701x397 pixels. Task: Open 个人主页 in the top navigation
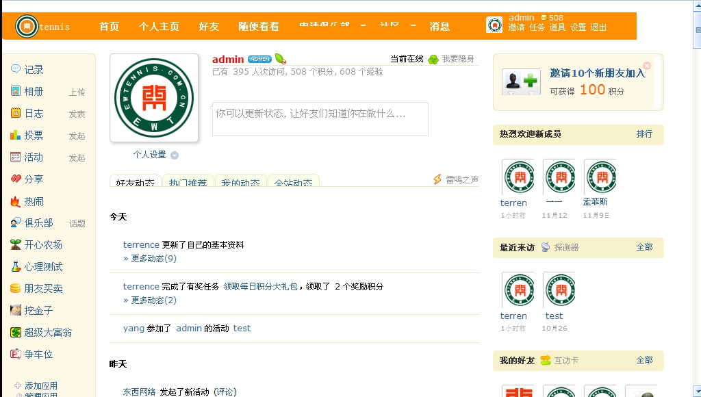tap(159, 27)
